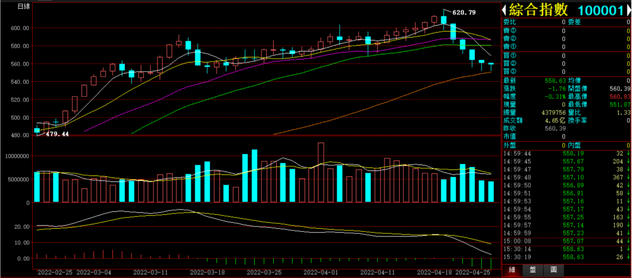Select the 15:30:19 trade row

coord(565,257)
